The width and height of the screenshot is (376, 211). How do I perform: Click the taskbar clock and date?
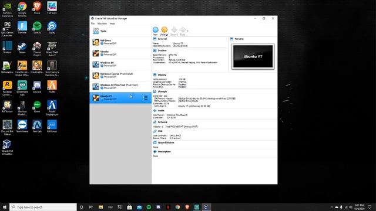click(359, 207)
